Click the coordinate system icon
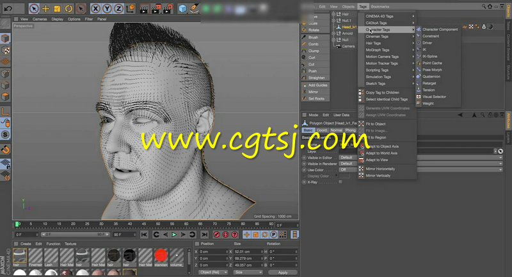The width and height of the screenshot is (512, 277). [x=131, y=8]
